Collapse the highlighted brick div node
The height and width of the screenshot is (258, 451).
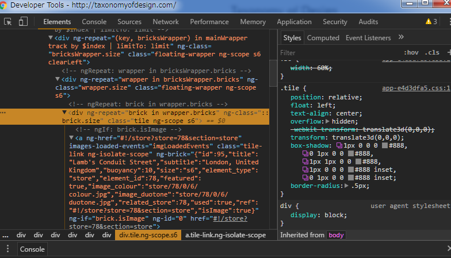point(64,113)
